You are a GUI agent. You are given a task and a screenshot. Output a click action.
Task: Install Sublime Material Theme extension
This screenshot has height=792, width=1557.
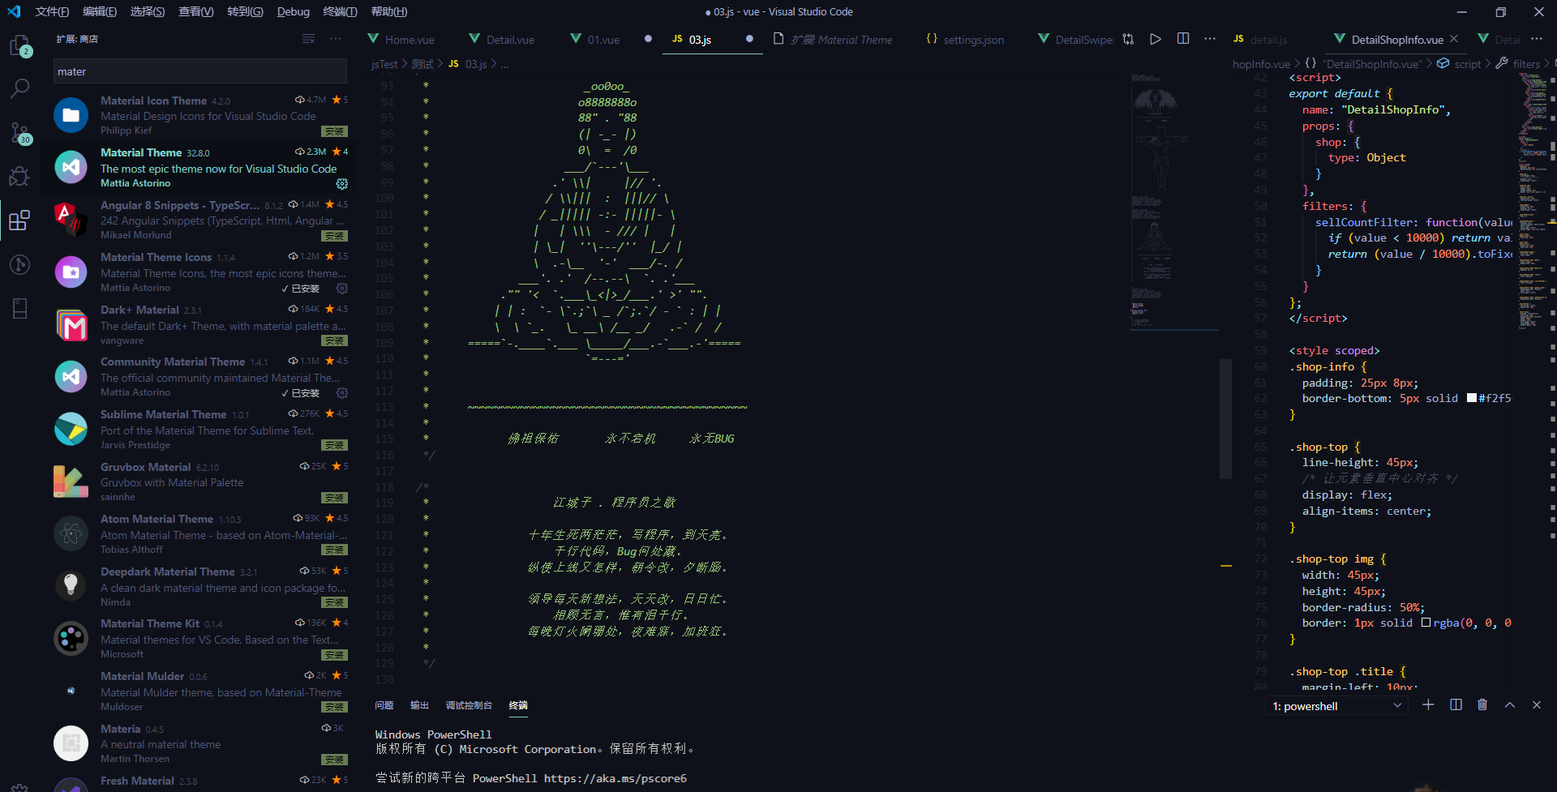pyautogui.click(x=334, y=445)
